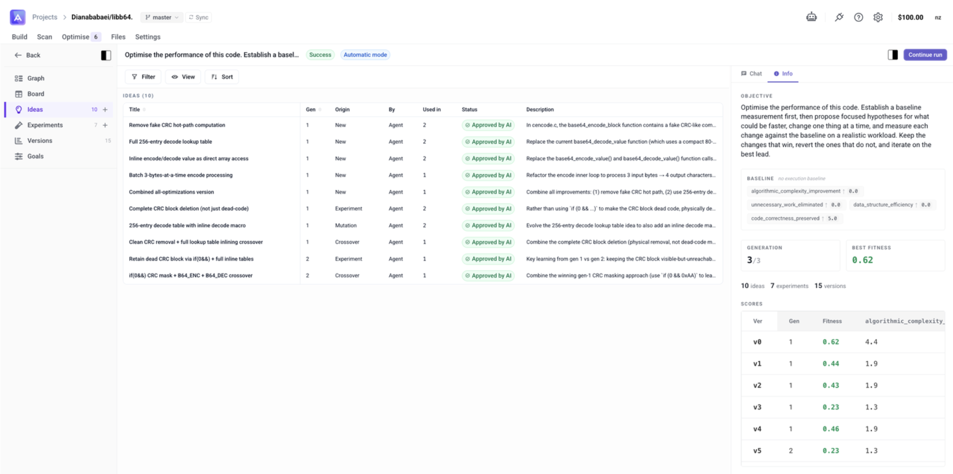
Task: Switch to the Info tab
Action: (x=783, y=73)
